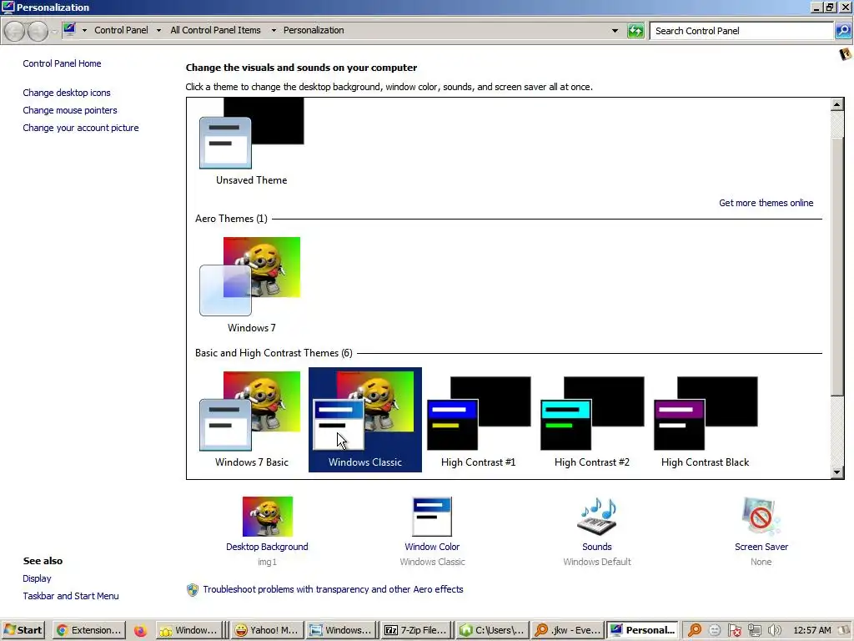Click the Back navigation button
The image size is (854, 641).
15,31
